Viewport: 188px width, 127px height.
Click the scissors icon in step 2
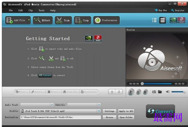(x=51, y=58)
